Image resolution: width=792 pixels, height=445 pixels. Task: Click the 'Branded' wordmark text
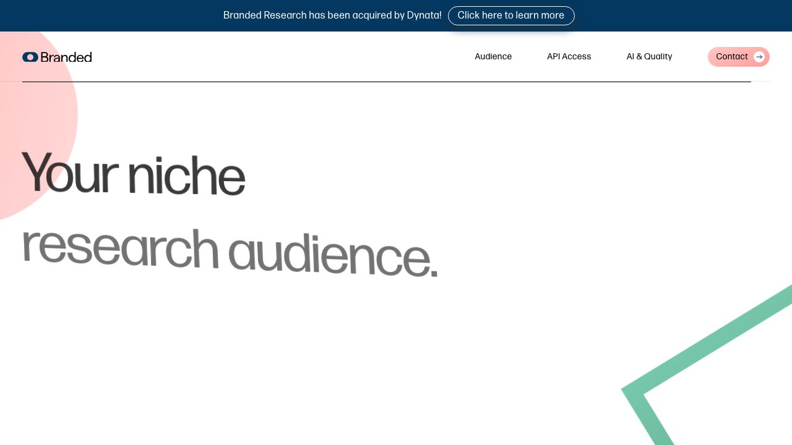66,57
